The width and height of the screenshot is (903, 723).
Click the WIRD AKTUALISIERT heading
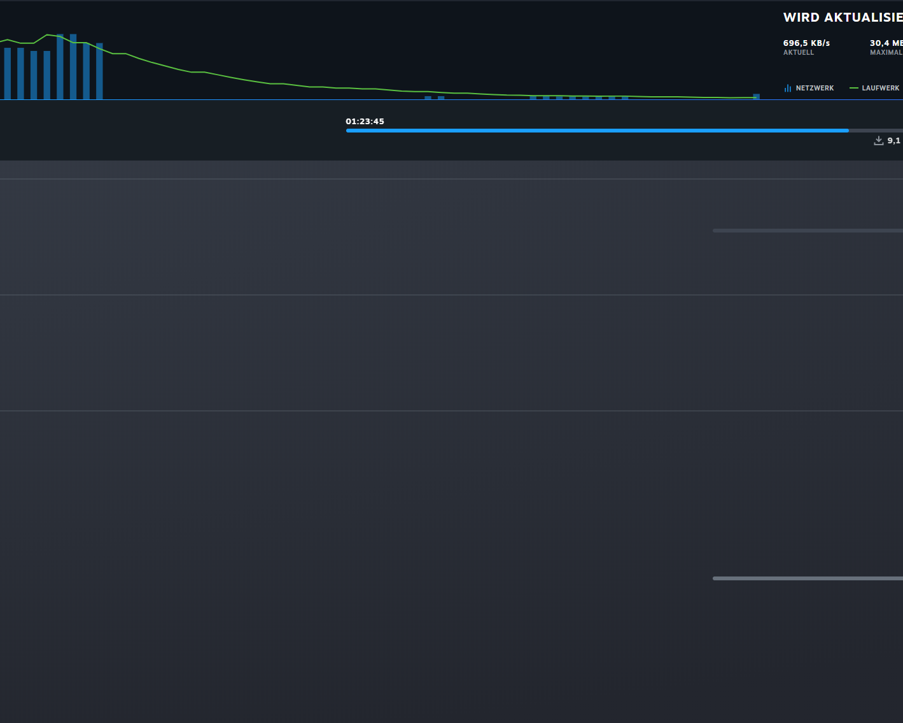coord(843,18)
